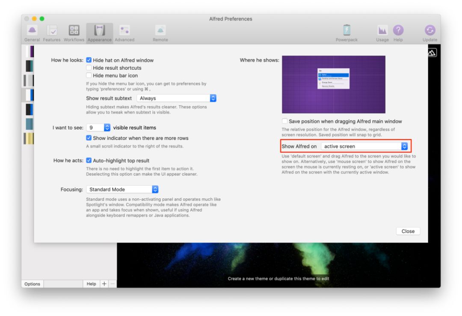Click the plus button to add theme

point(104,284)
